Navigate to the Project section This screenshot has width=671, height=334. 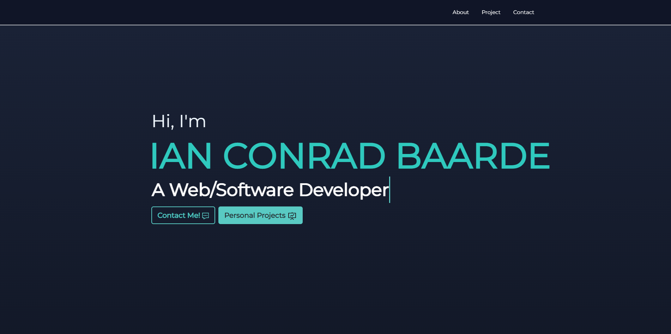pyautogui.click(x=491, y=12)
